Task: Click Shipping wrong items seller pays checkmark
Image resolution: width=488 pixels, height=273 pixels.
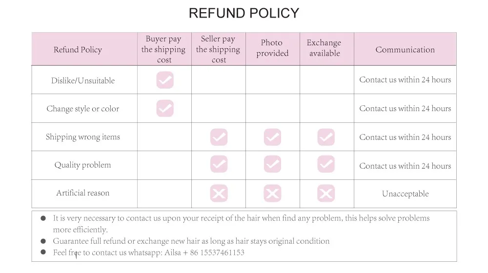Action: 219,137
